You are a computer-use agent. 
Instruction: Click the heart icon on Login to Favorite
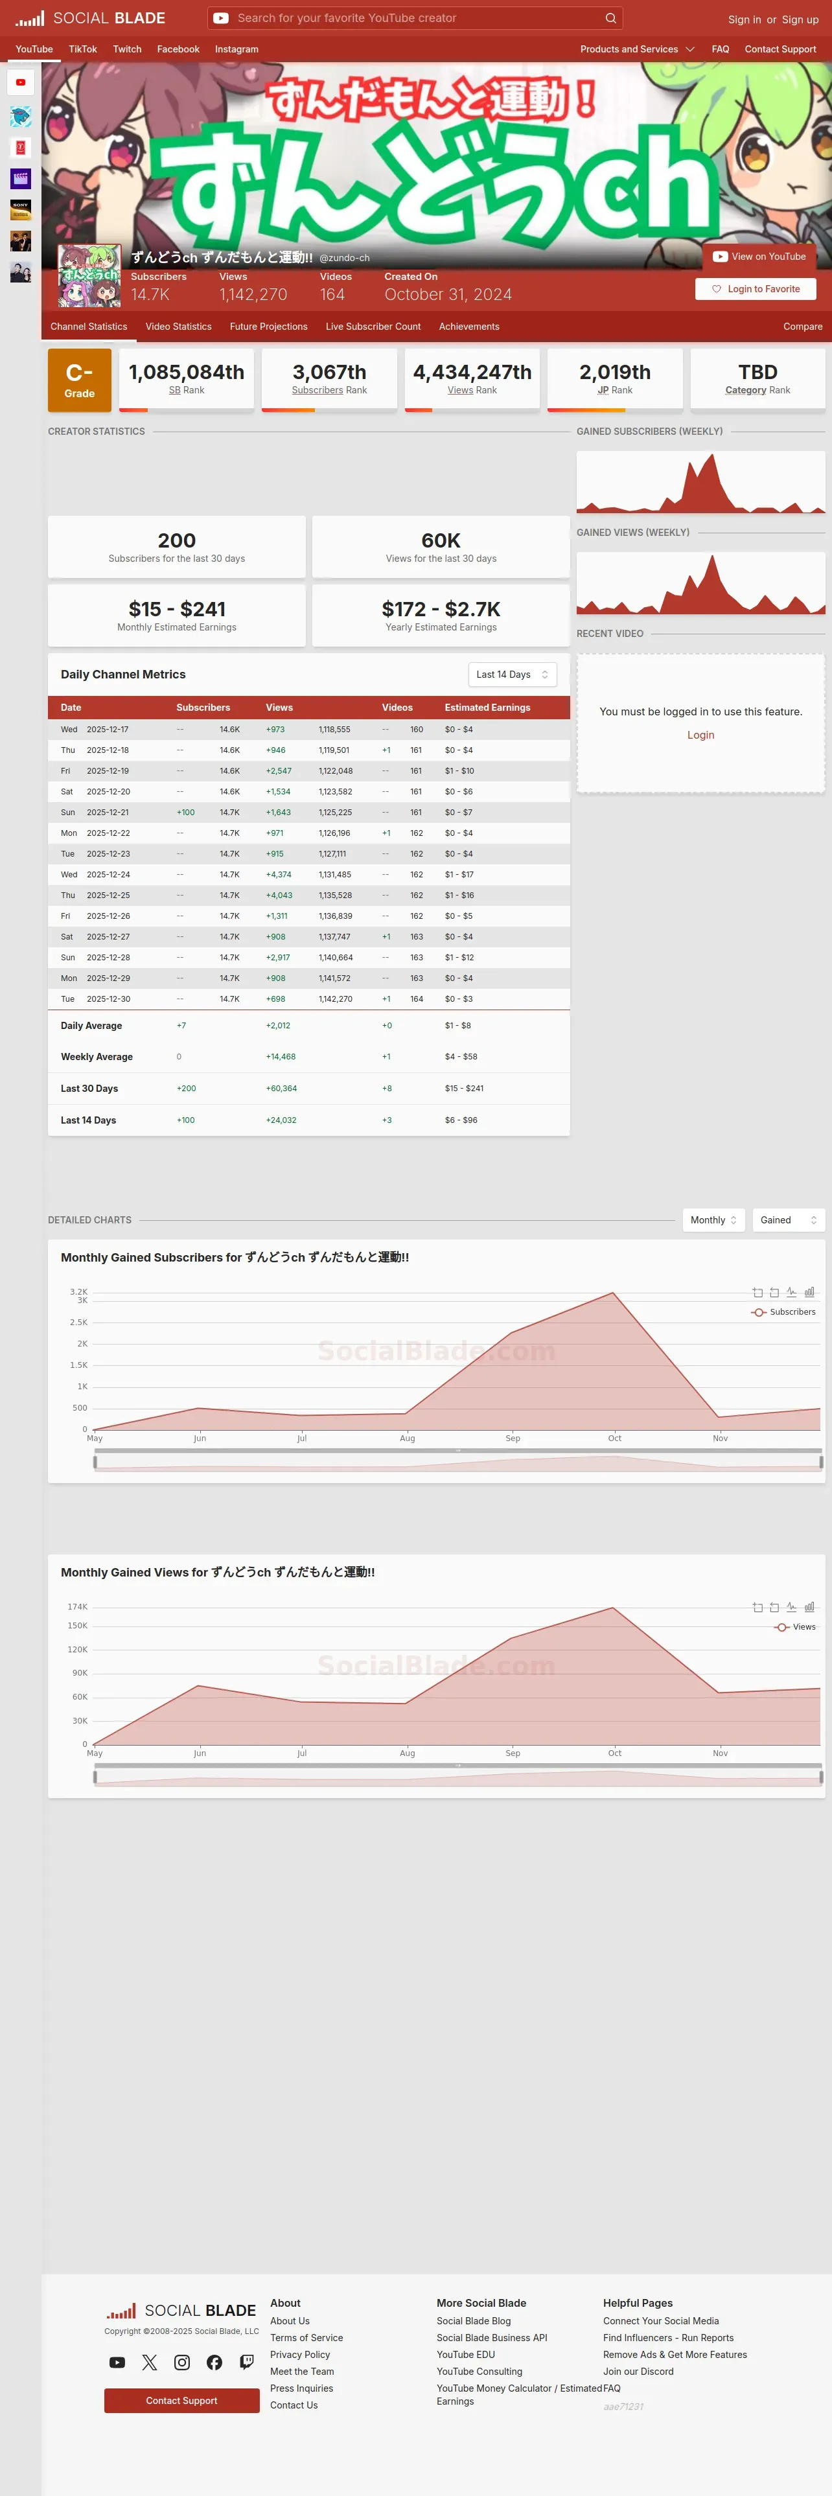click(717, 289)
